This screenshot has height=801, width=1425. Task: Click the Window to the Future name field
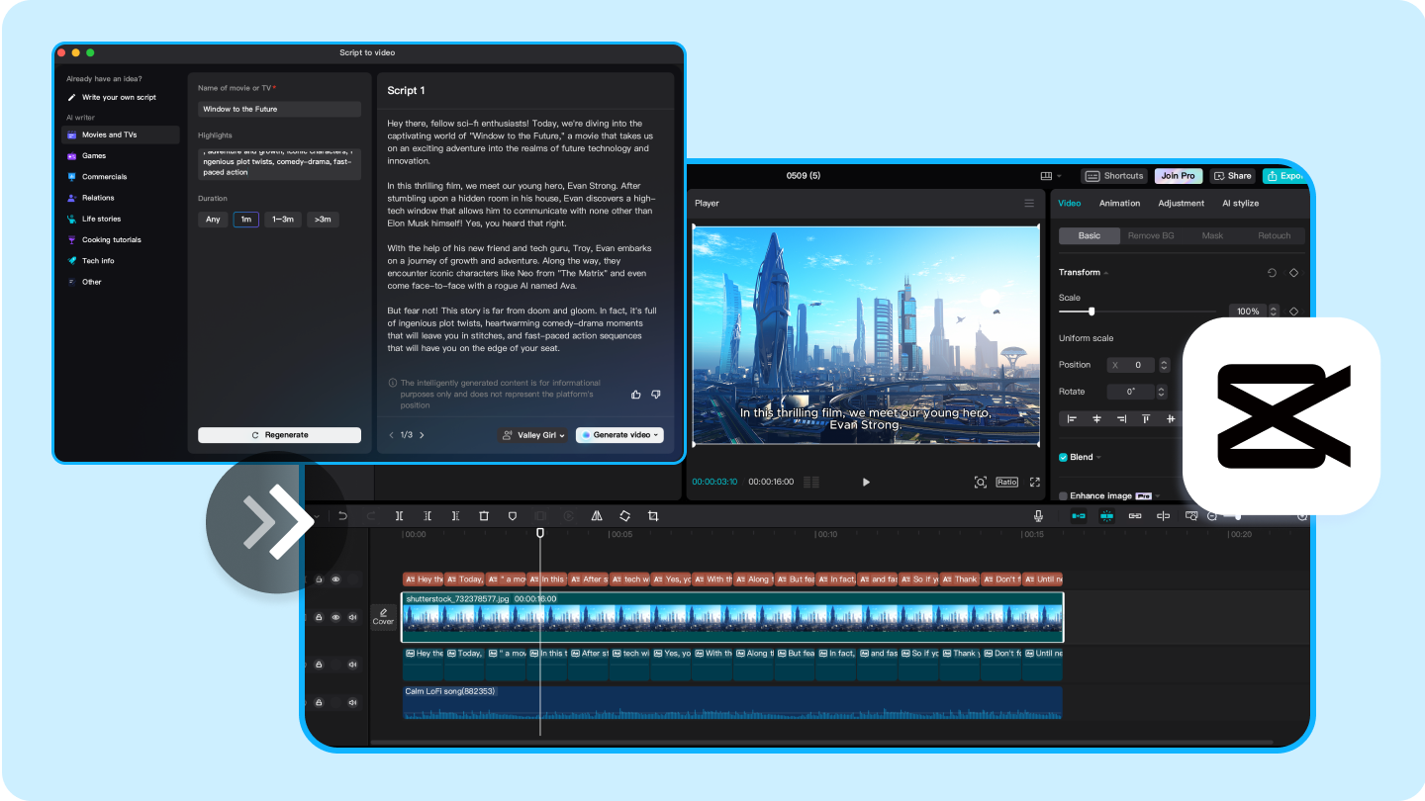pos(279,108)
